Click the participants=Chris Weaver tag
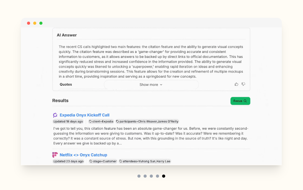Viewport: 303px width, 190px height. 147,121
